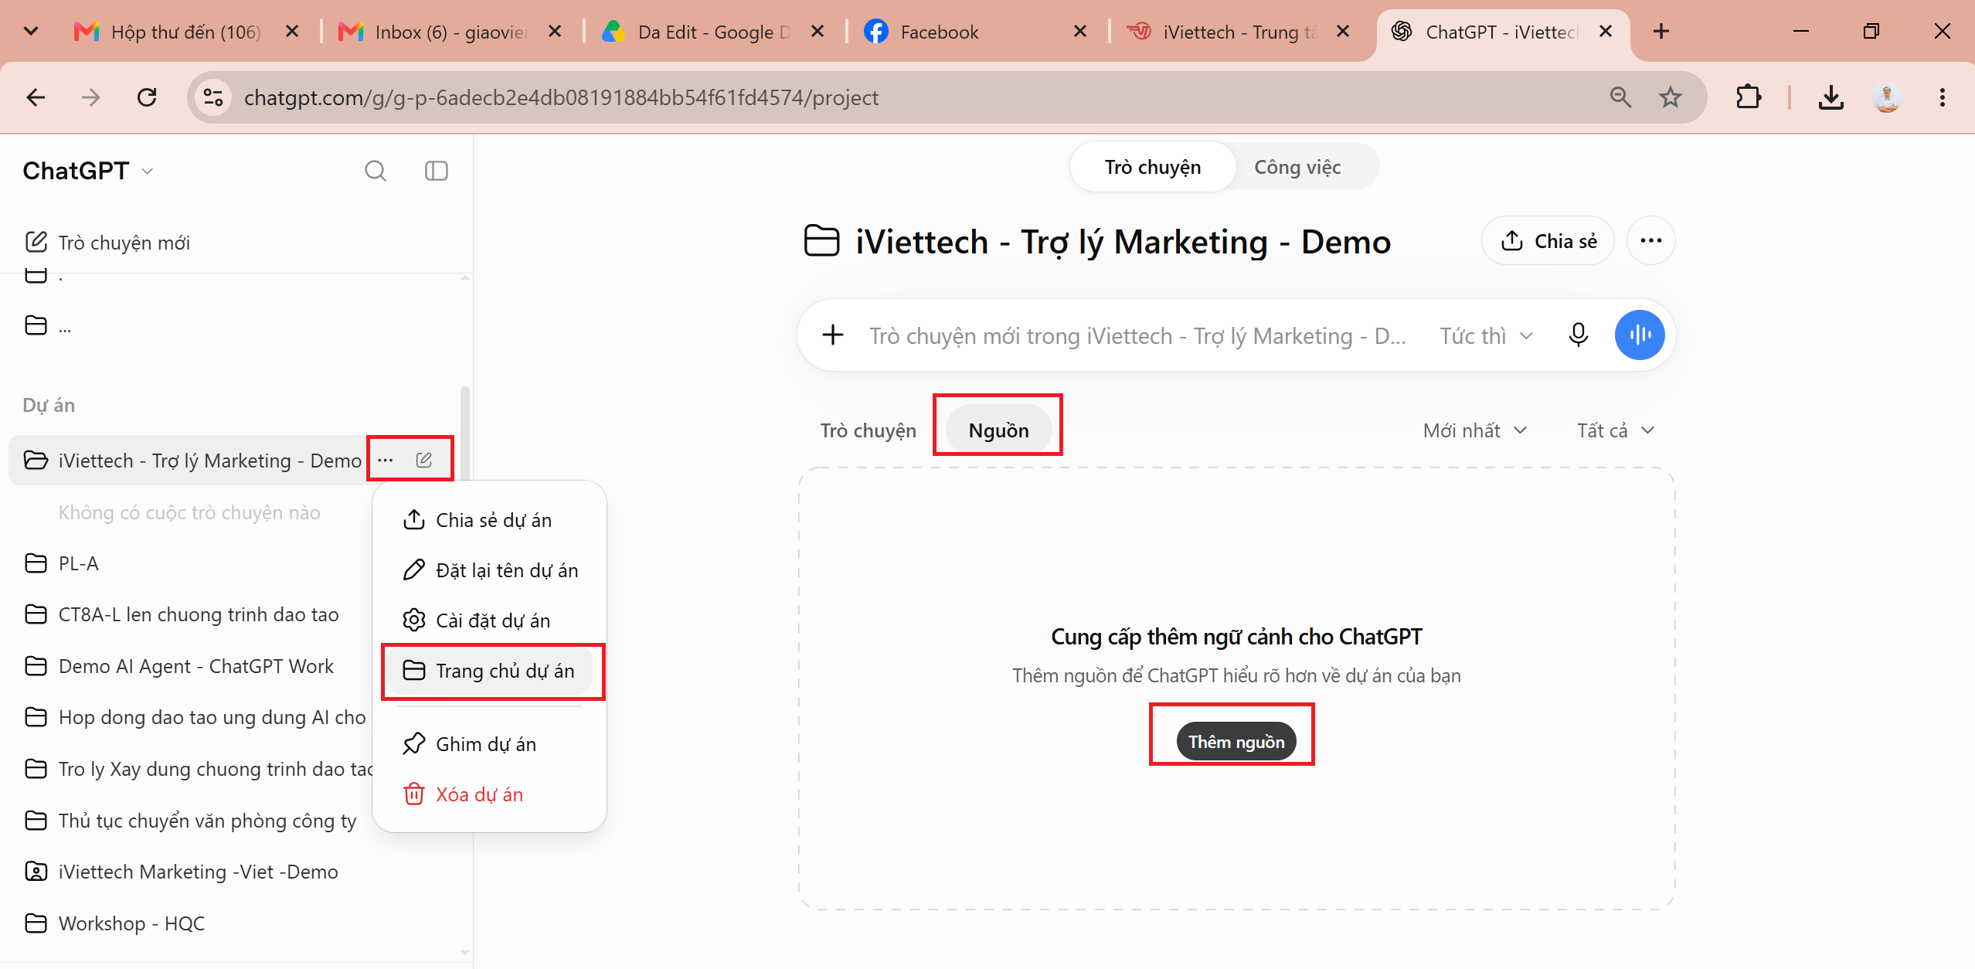
Task: Bookmark this page with the star icon
Action: (1671, 97)
